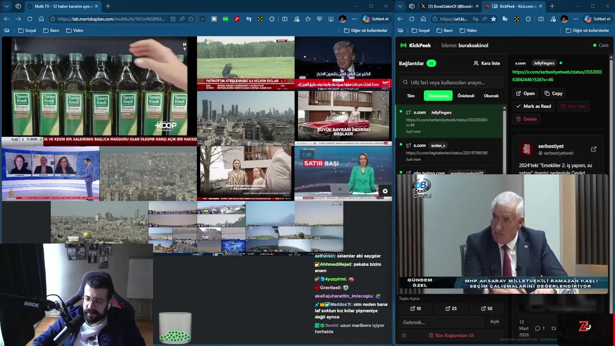Expand Diğer sık kullanılanlar in KickPeek window
The width and height of the screenshot is (615, 346).
(587, 30)
